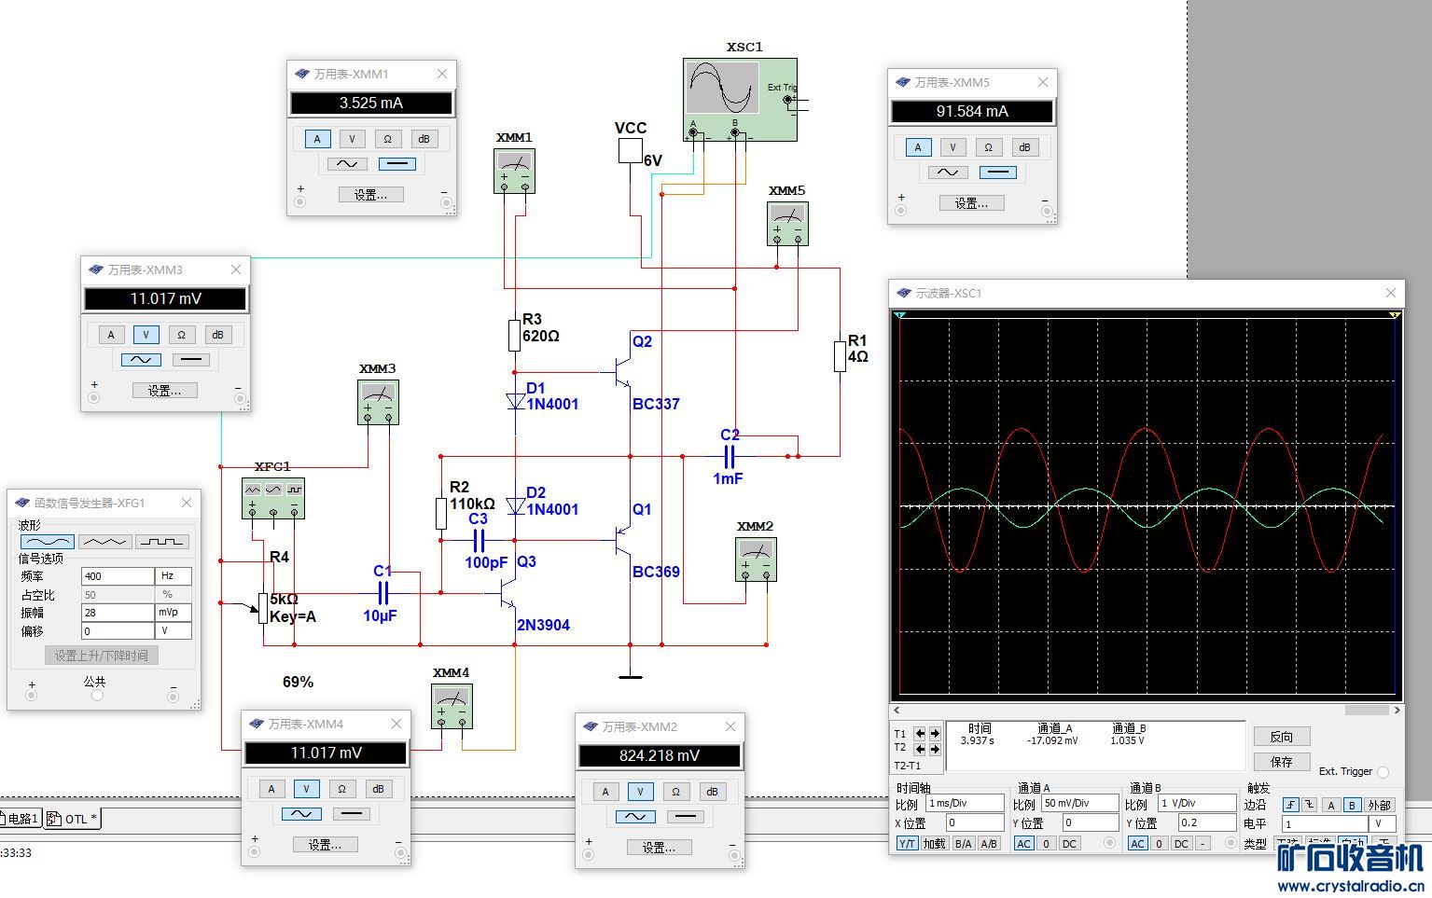Click the frequency input field showing 400
This screenshot has width=1432, height=898.
118,576
